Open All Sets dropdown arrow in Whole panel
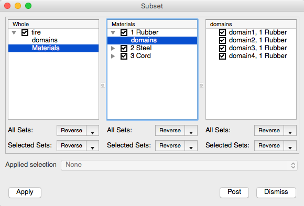 point(92,131)
